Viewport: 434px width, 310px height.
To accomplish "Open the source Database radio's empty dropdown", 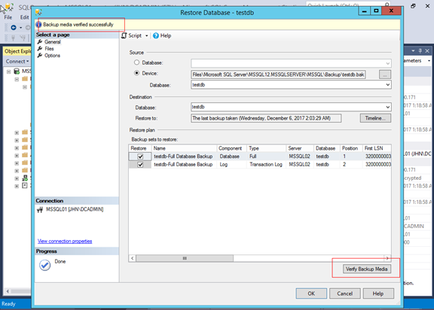I will point(387,63).
